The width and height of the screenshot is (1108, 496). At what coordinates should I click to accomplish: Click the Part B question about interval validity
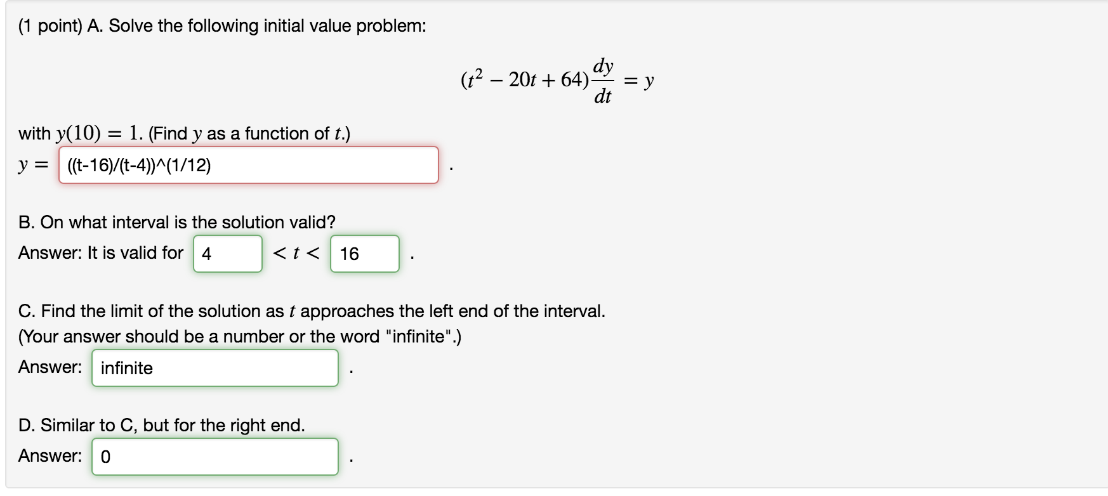(x=178, y=221)
